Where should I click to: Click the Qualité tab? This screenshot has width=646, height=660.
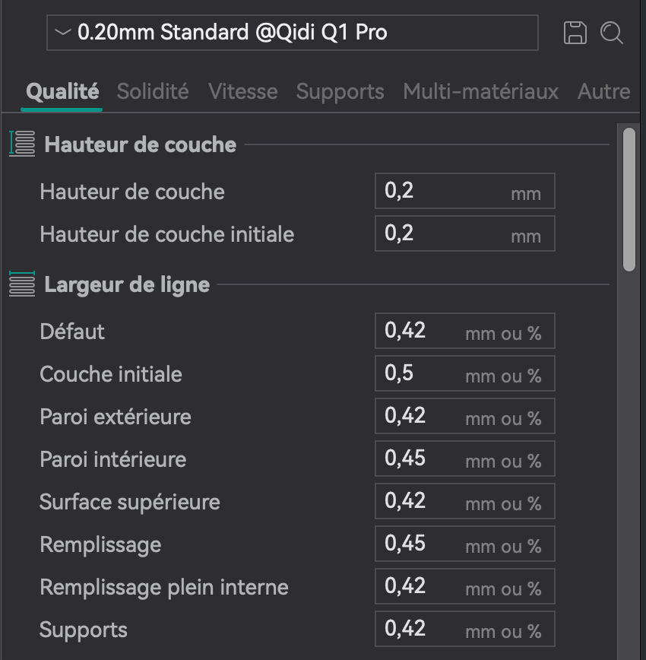62,91
